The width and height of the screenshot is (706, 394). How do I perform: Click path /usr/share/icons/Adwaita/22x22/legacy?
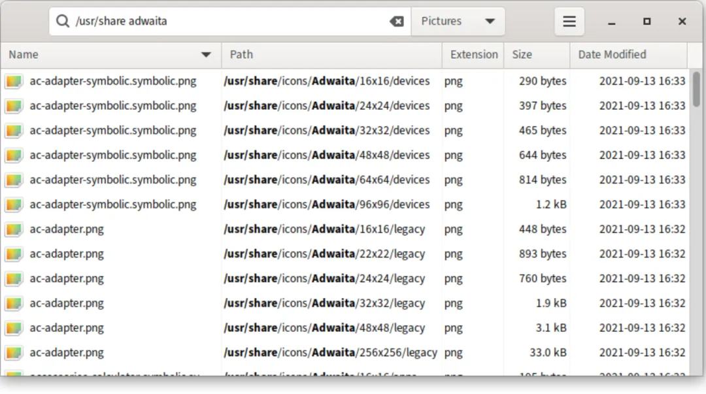[x=325, y=254]
